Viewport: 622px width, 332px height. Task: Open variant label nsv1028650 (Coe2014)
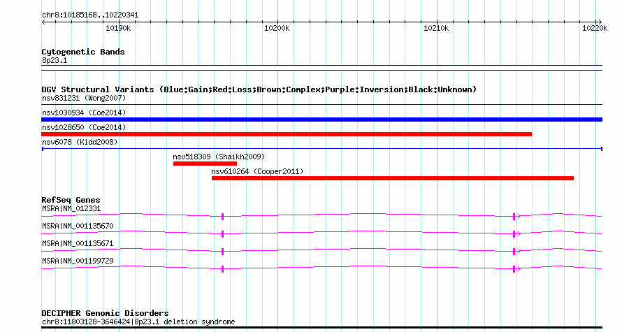coord(84,127)
